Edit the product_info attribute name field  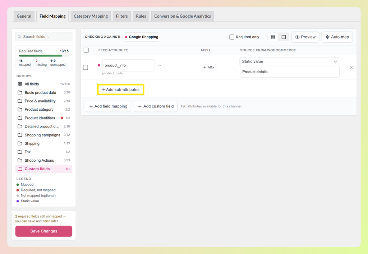[x=128, y=65]
